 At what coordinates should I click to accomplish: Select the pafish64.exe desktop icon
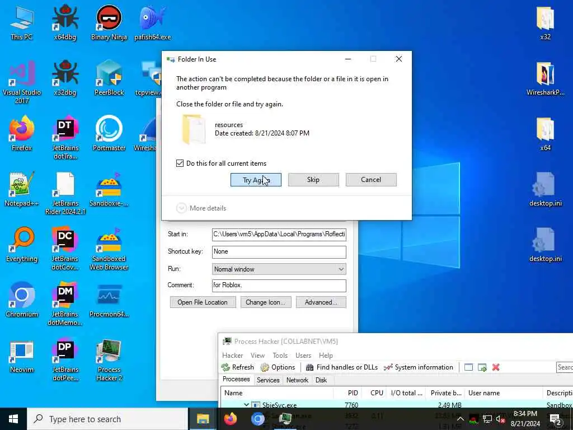tap(152, 22)
